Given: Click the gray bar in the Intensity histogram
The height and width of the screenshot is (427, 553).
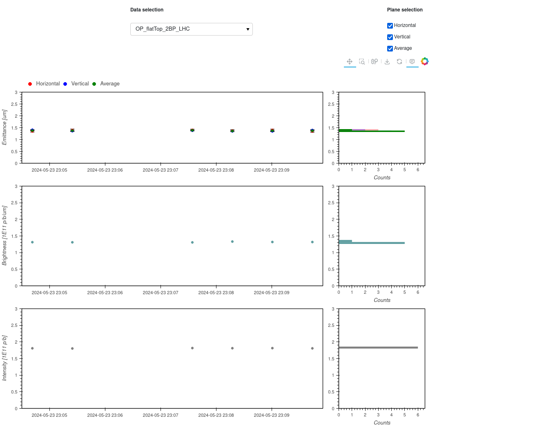Looking at the screenshot, I should tap(378, 348).
